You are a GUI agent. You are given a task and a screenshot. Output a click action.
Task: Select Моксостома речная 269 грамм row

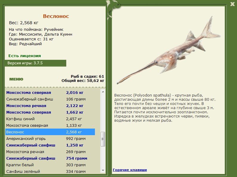tap(50, 152)
